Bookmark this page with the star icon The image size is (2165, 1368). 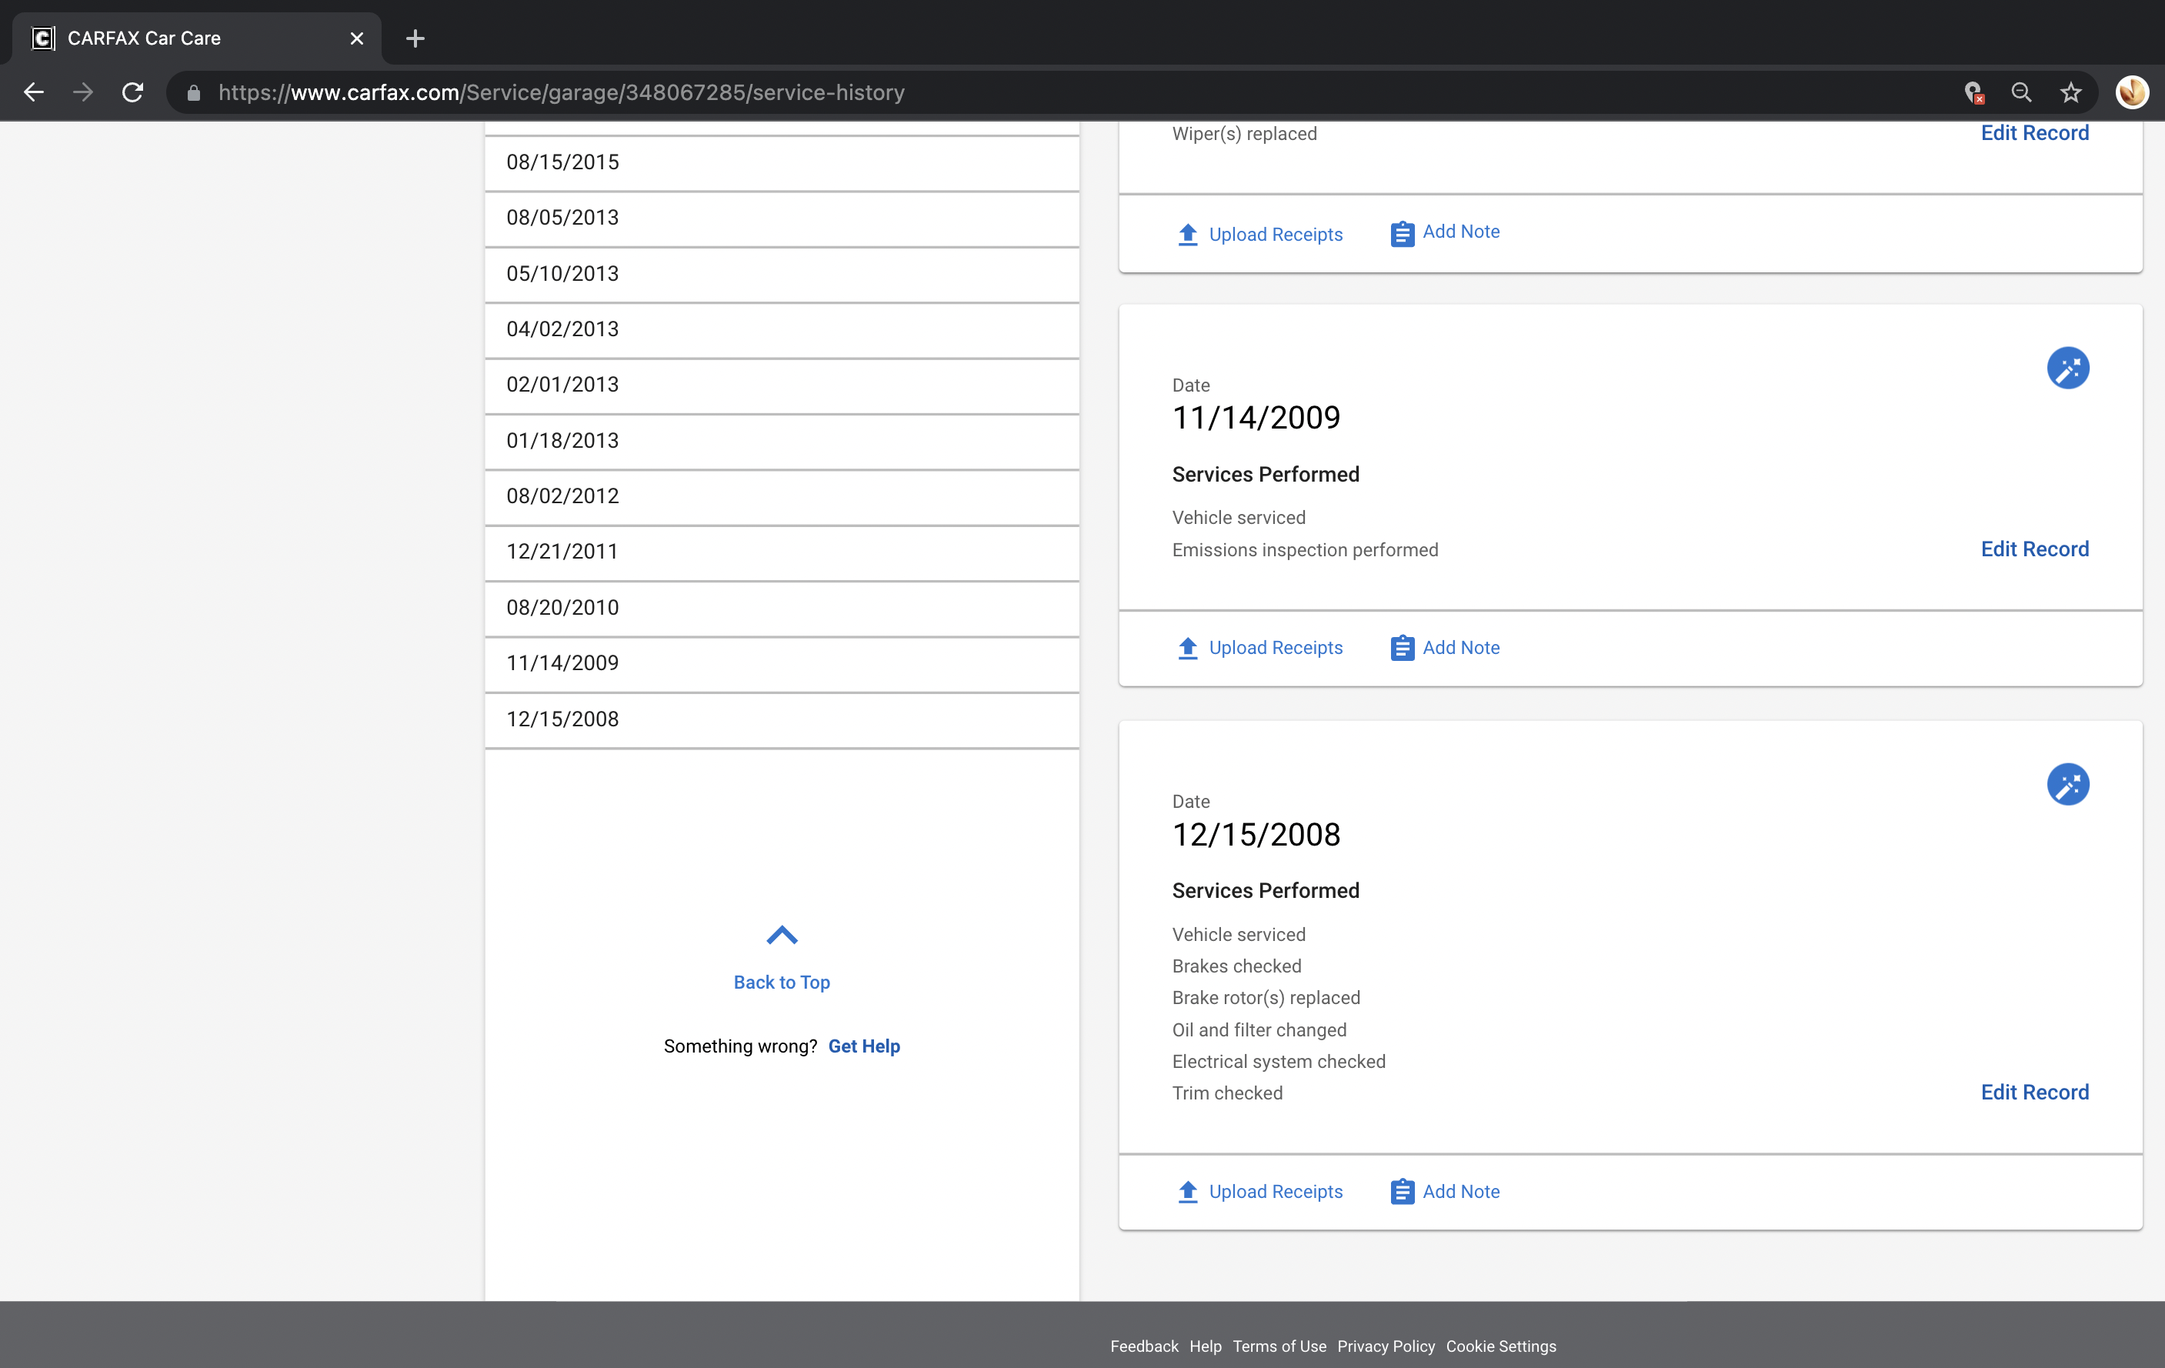[x=2070, y=92]
